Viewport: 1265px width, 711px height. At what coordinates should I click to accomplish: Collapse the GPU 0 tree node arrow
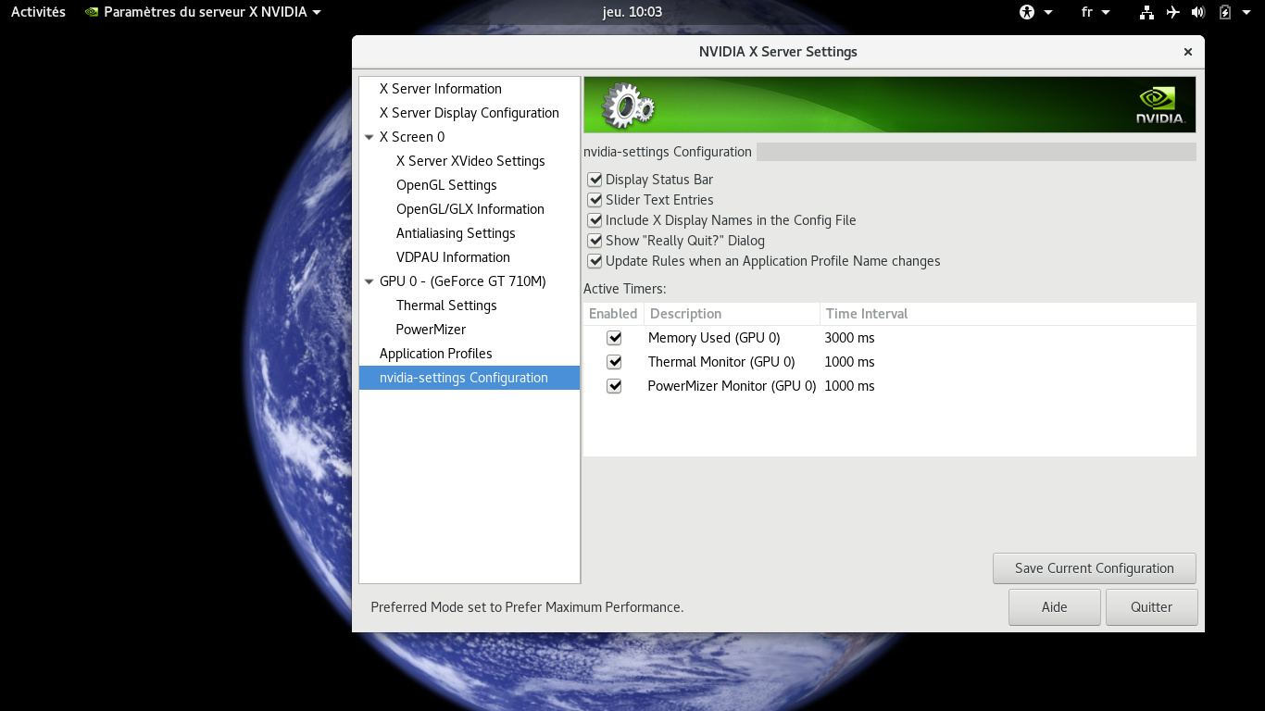pos(369,281)
